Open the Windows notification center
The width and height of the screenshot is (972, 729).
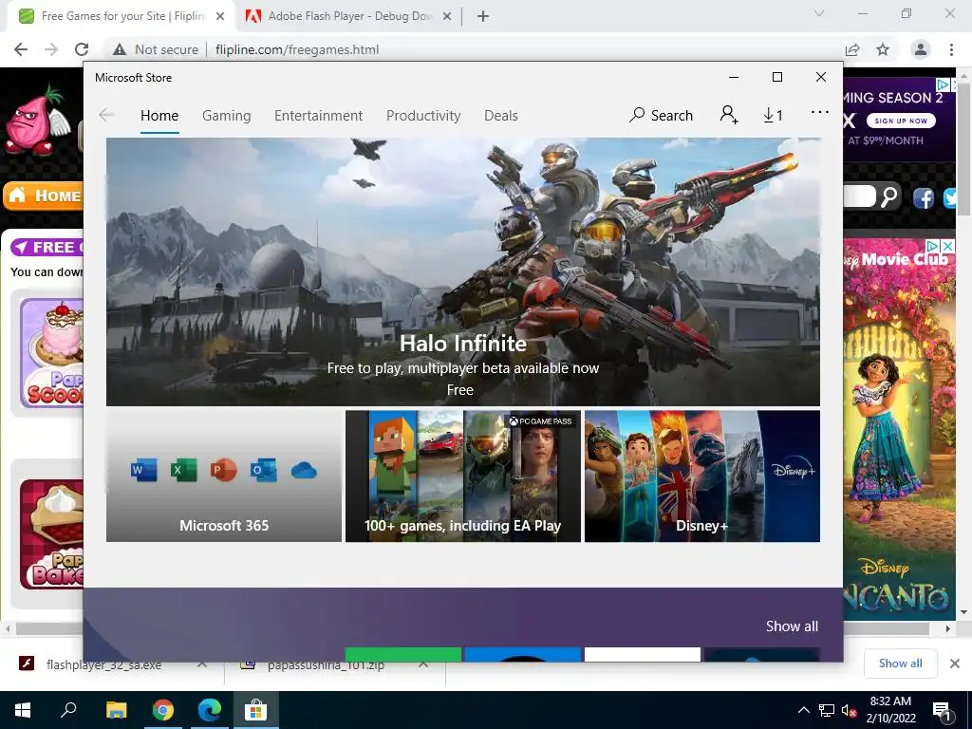tap(942, 711)
